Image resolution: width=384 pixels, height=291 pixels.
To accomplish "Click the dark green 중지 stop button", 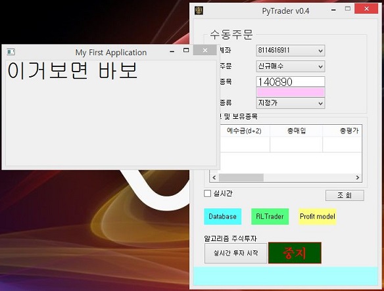I will click(295, 253).
